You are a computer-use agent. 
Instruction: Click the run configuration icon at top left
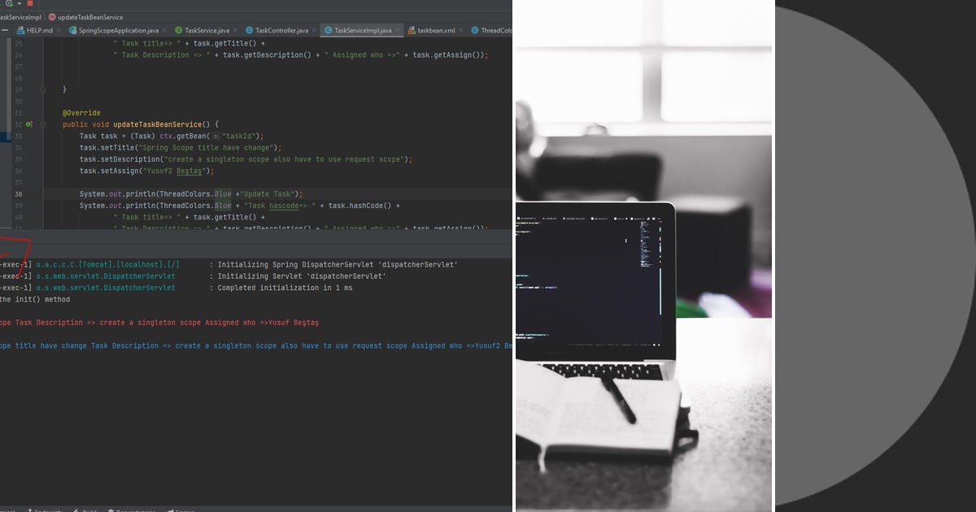[10, 3]
